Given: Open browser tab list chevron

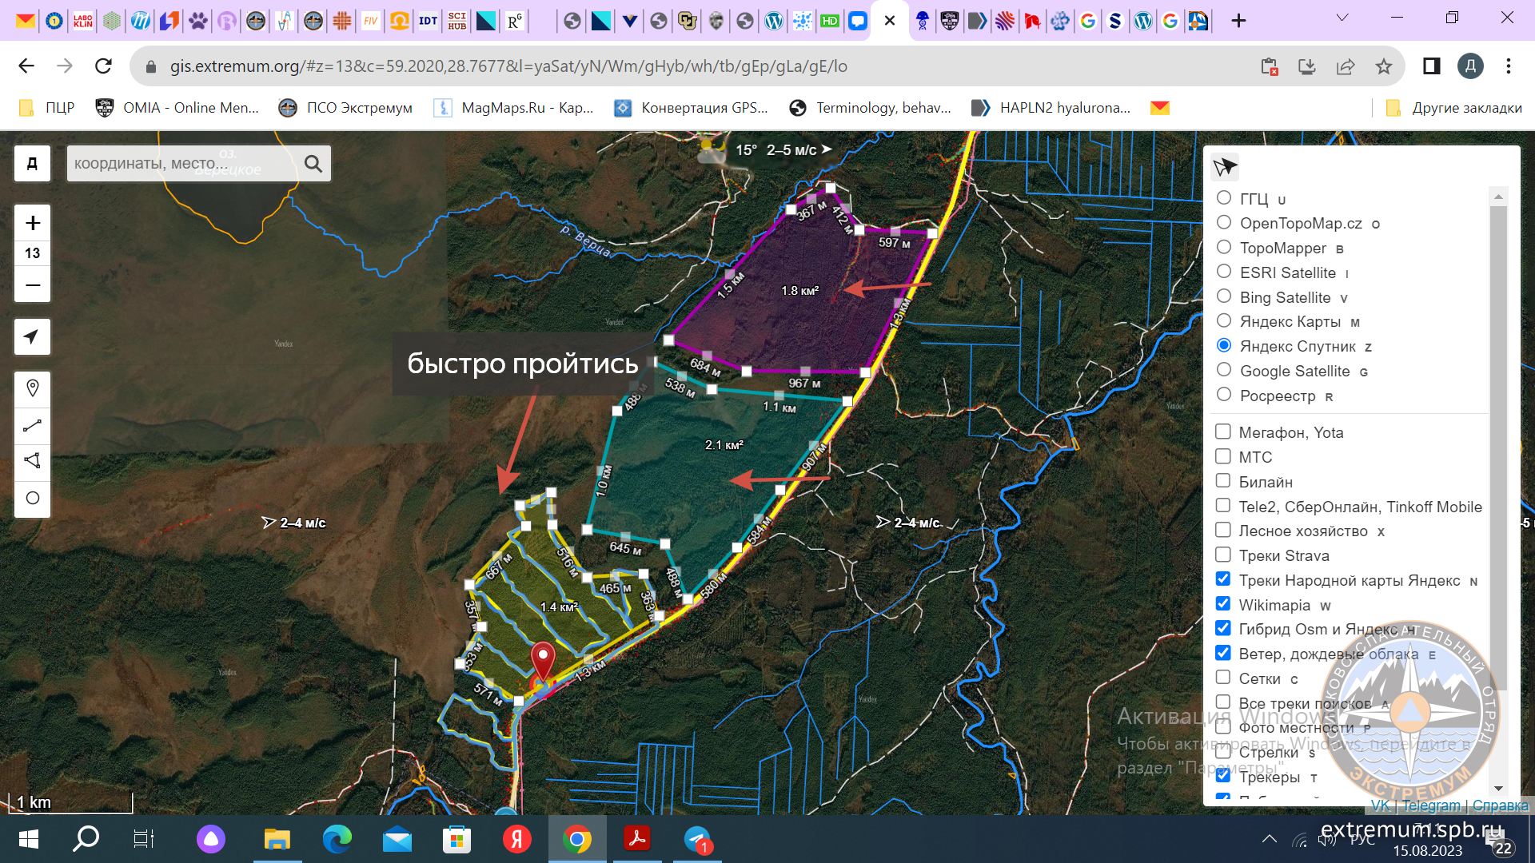Looking at the screenshot, I should click(x=1342, y=18).
